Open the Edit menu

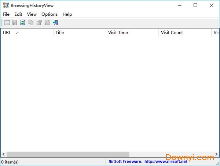tap(18, 14)
